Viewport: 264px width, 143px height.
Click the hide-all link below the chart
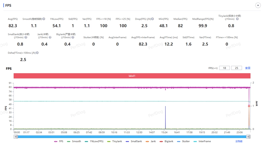click(239, 141)
